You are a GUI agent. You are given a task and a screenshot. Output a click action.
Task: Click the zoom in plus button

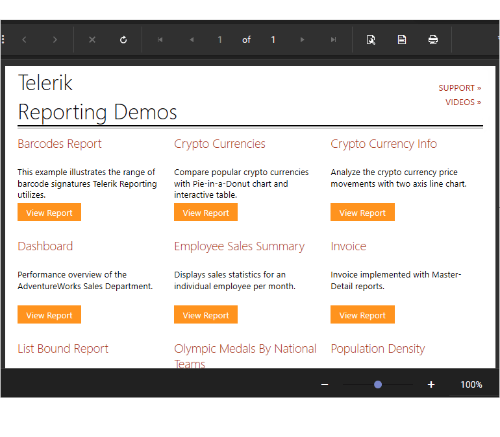coord(431,384)
